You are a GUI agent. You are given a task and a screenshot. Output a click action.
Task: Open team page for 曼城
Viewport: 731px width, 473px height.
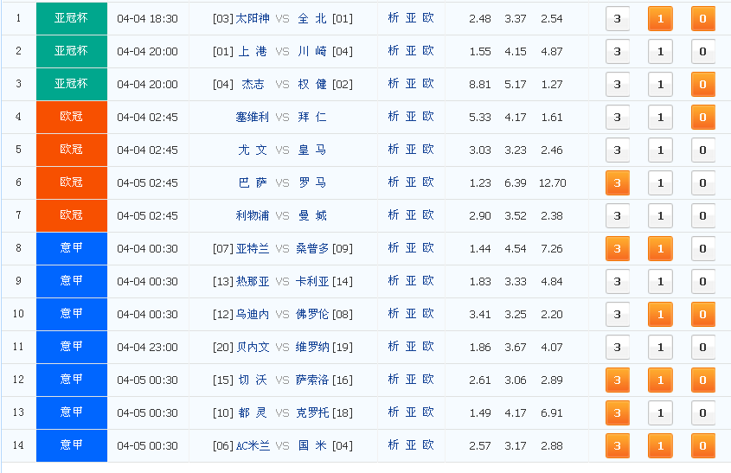tap(312, 216)
